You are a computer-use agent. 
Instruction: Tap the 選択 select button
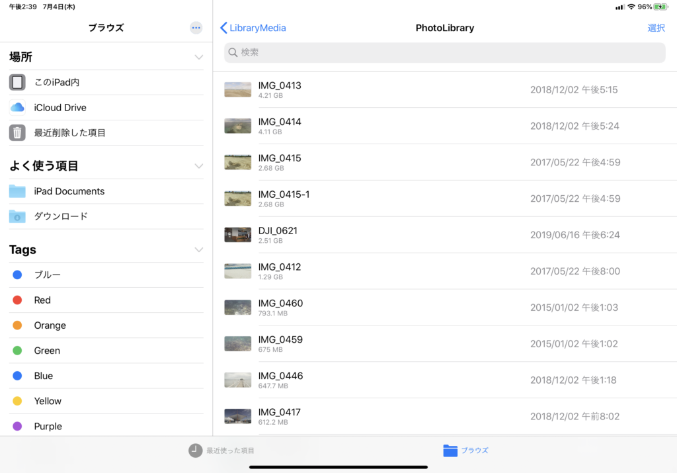pyautogui.click(x=656, y=28)
